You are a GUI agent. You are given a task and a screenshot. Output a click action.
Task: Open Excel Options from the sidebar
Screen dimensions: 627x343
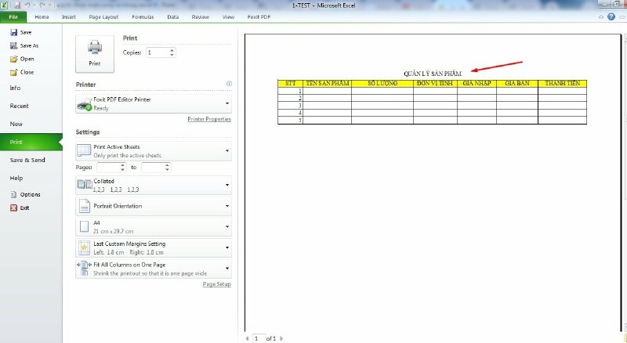click(14, 194)
